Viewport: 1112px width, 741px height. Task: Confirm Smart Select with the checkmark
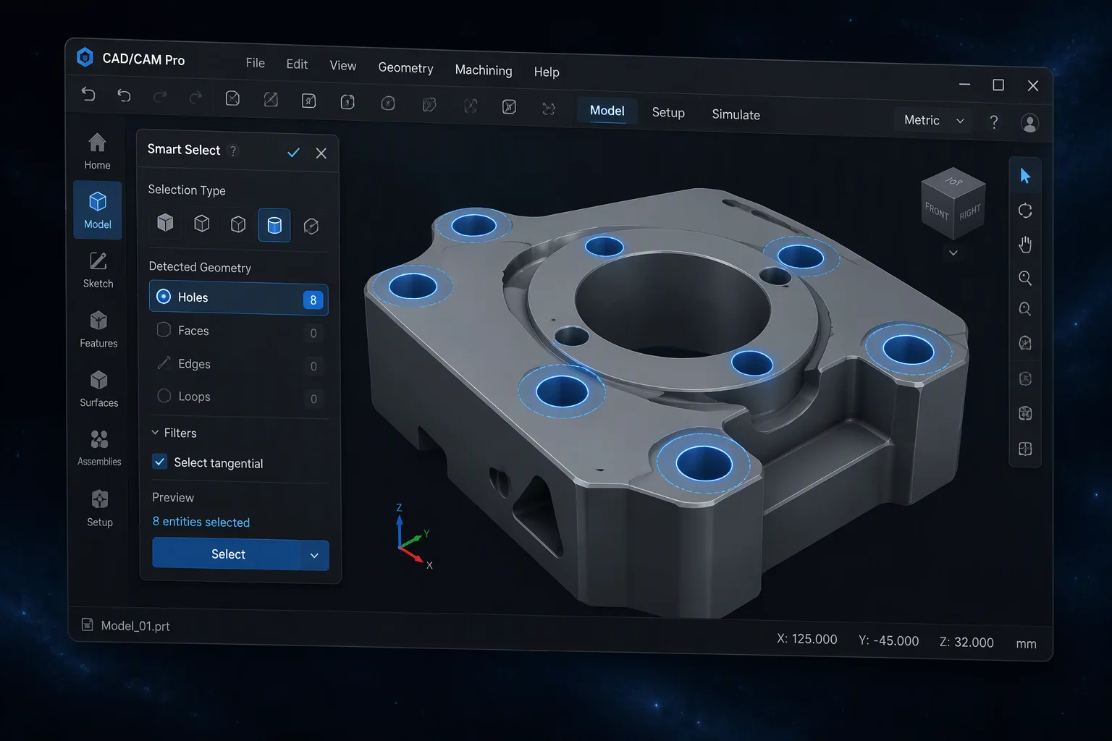point(293,153)
